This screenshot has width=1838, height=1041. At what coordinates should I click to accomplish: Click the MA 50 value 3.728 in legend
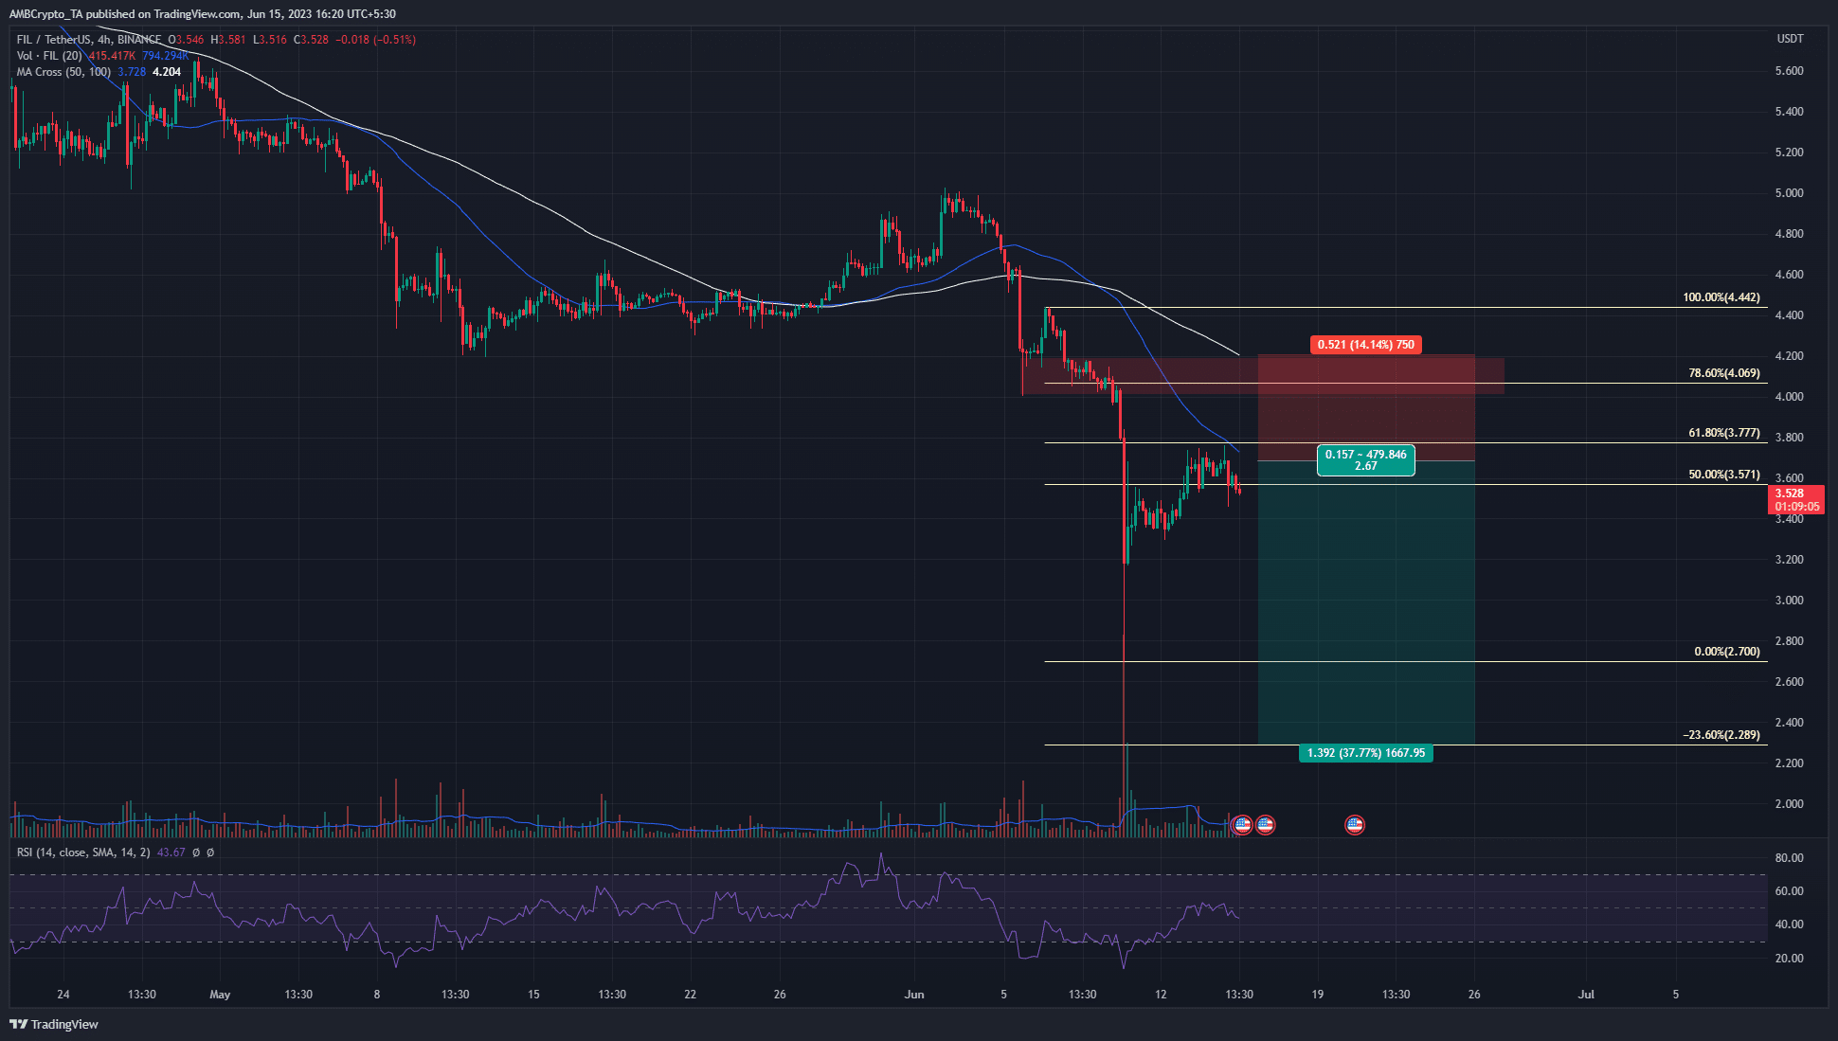point(132,72)
